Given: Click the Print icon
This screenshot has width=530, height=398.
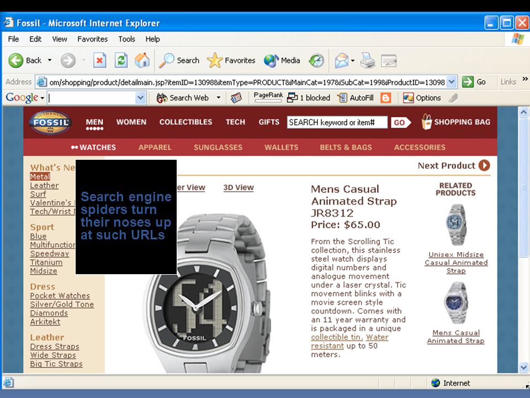Looking at the screenshot, I should pyautogui.click(x=368, y=61).
